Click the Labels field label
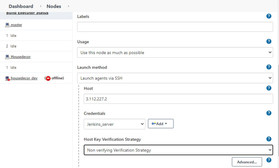 [x=83, y=16]
